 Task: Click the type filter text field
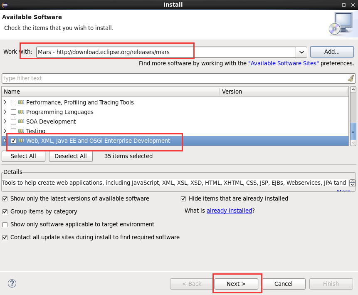[175, 78]
